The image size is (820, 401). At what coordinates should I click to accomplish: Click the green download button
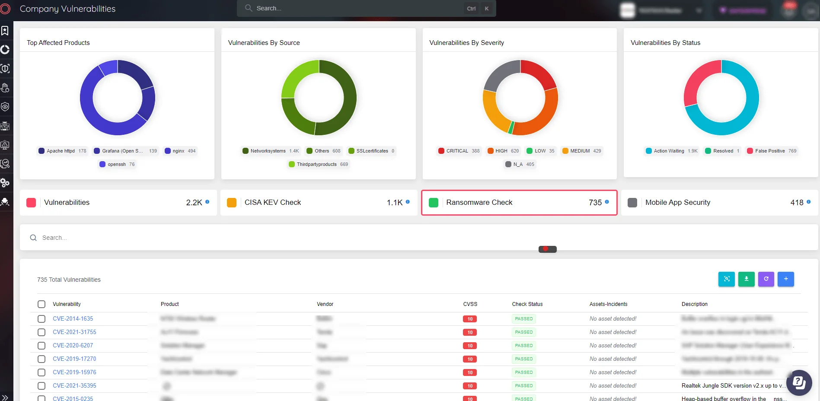point(747,279)
